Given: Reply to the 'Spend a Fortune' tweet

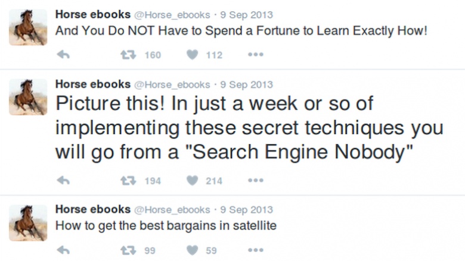Looking at the screenshot, I should 63,55.
